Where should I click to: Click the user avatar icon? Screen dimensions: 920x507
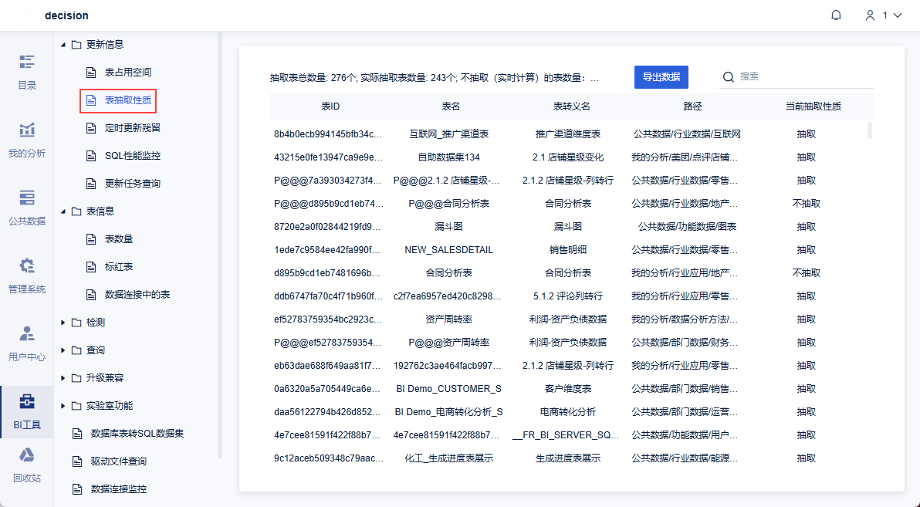(x=870, y=15)
